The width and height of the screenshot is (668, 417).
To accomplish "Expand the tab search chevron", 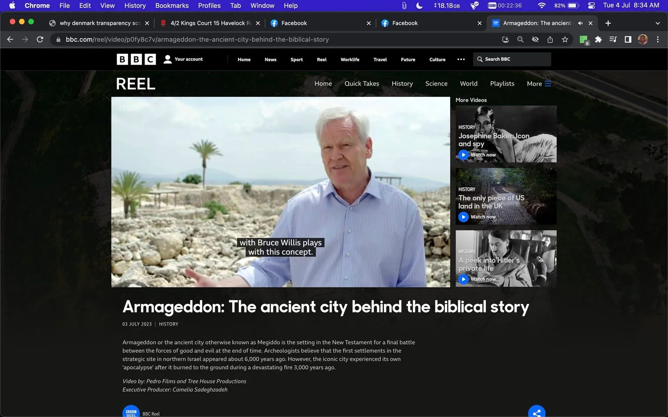I will click(x=658, y=23).
